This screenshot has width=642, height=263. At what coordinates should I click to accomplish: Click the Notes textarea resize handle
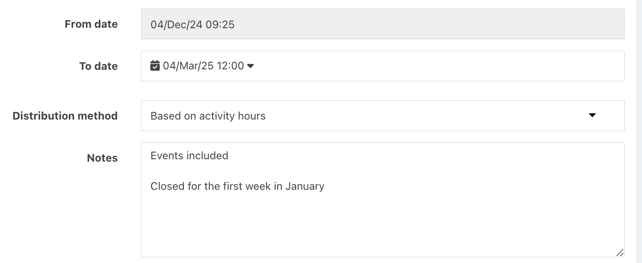(x=620, y=252)
